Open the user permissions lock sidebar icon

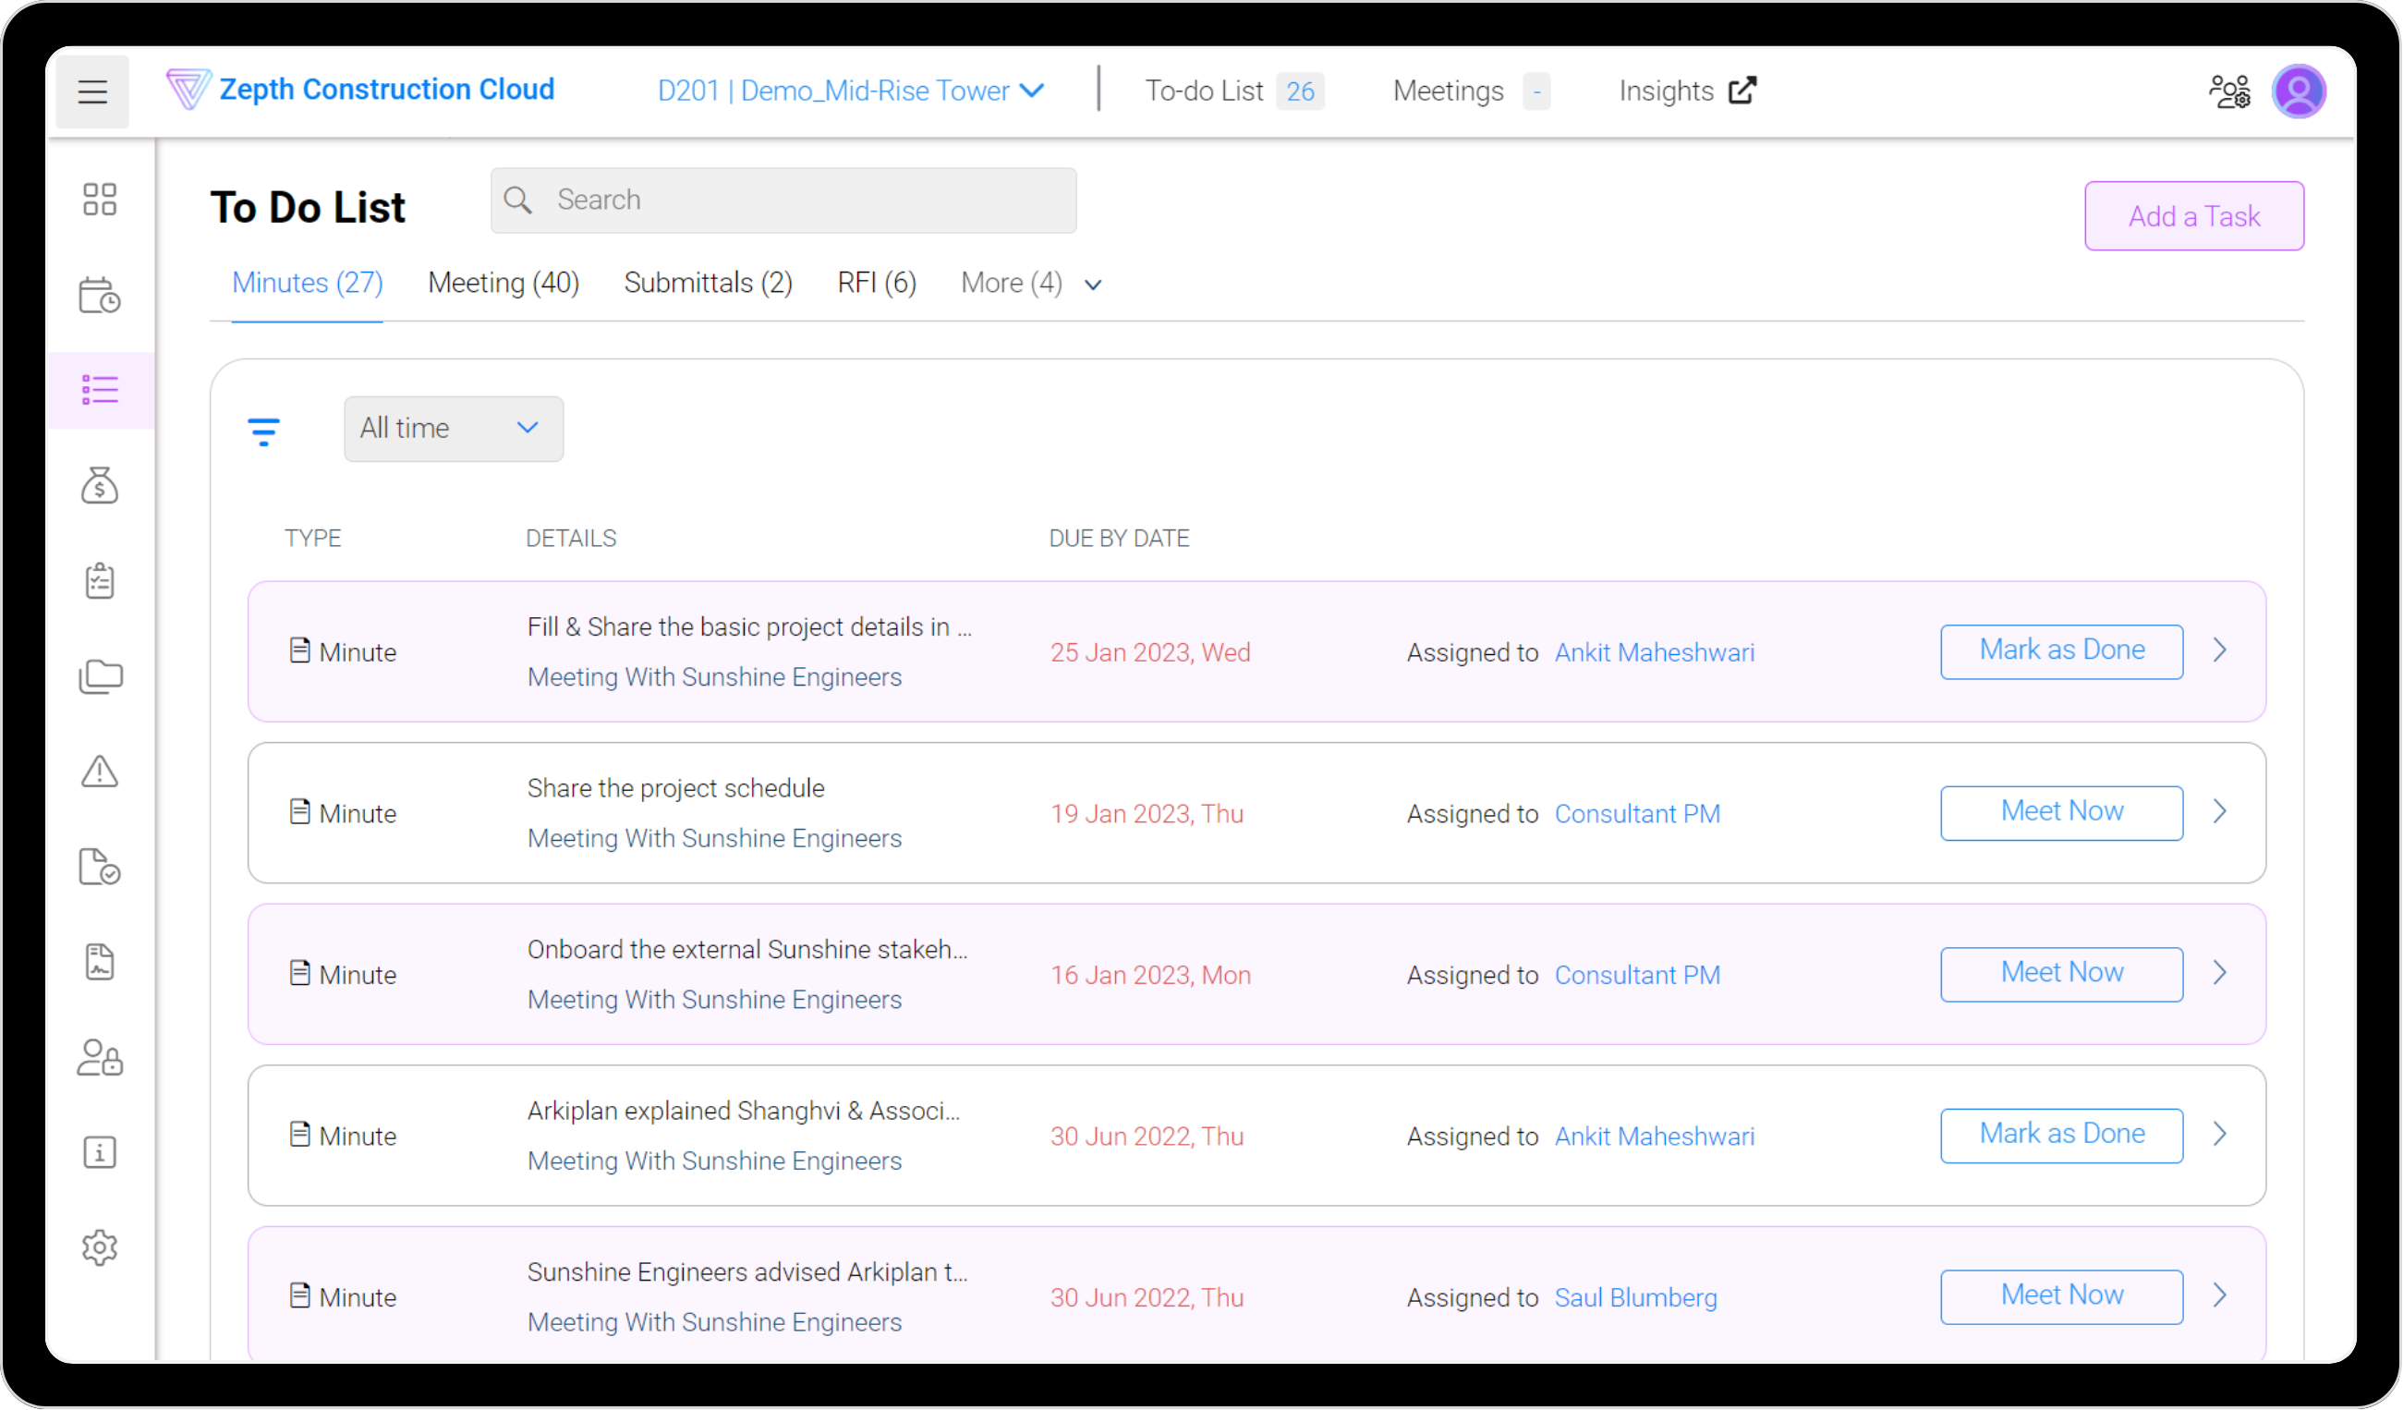[99, 1058]
